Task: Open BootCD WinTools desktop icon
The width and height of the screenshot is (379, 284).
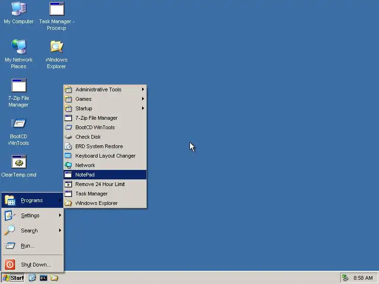Action: pyautogui.click(x=18, y=132)
